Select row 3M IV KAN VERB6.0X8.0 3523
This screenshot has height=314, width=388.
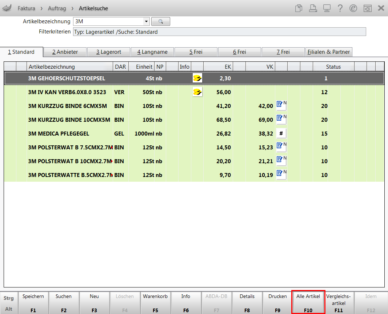[194, 92]
